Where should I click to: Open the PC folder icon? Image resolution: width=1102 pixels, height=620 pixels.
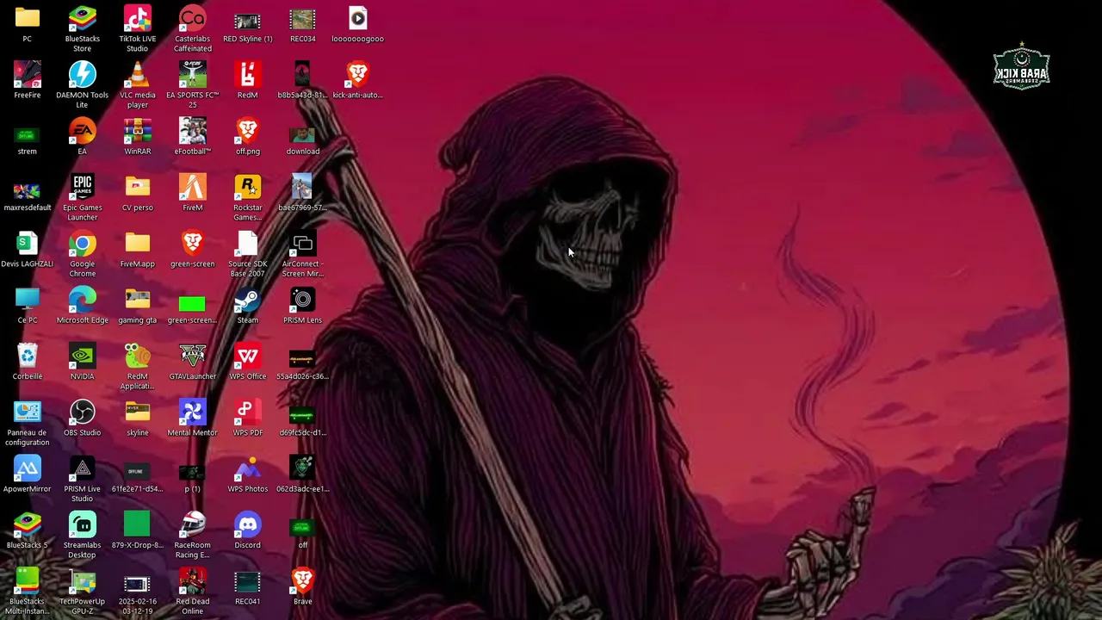[x=27, y=19]
